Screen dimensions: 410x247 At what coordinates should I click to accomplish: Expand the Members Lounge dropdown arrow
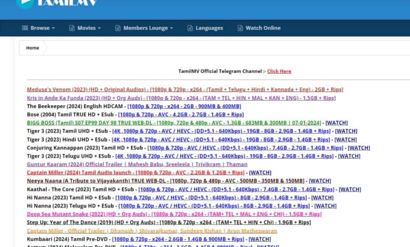pyautogui.click(x=171, y=28)
